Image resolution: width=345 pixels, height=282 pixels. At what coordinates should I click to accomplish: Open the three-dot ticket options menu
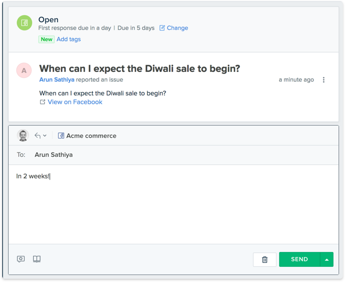pos(324,80)
